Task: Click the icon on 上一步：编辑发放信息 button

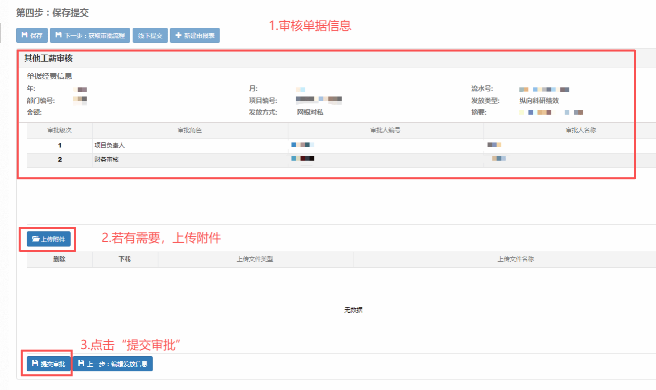Action: (x=81, y=364)
